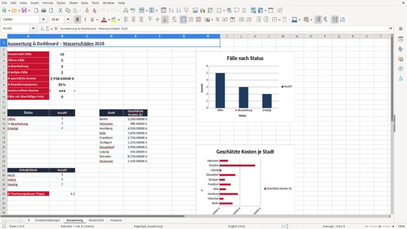
Task: Insert Chart icon in toolbar
Action: click(x=203, y=10)
